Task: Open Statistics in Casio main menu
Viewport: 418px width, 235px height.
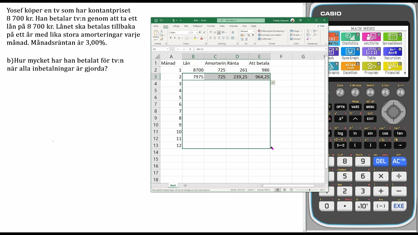Action: (350, 39)
